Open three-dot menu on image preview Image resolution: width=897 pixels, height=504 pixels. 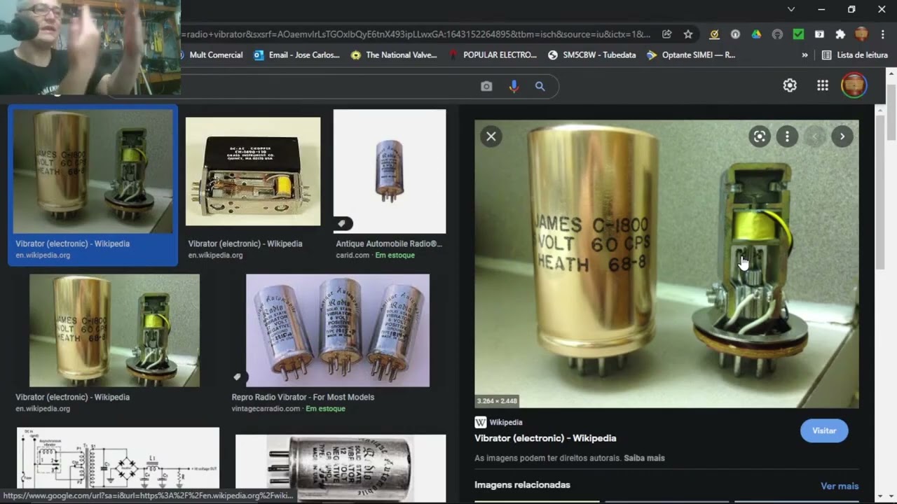click(x=787, y=136)
